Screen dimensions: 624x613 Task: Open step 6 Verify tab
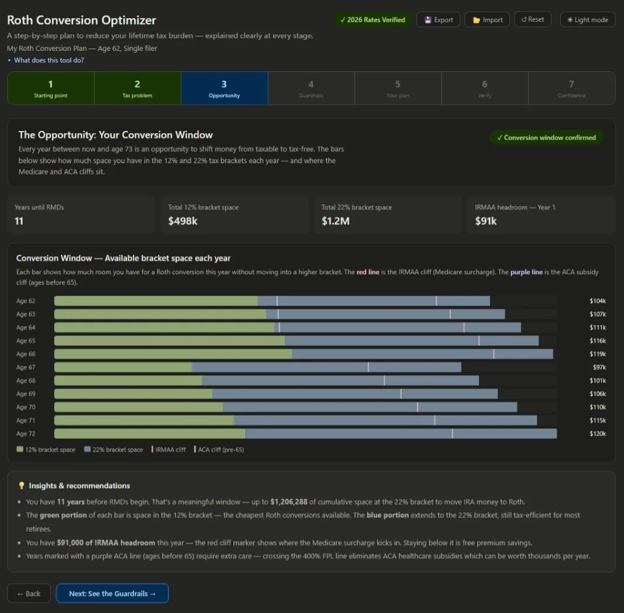[484, 88]
